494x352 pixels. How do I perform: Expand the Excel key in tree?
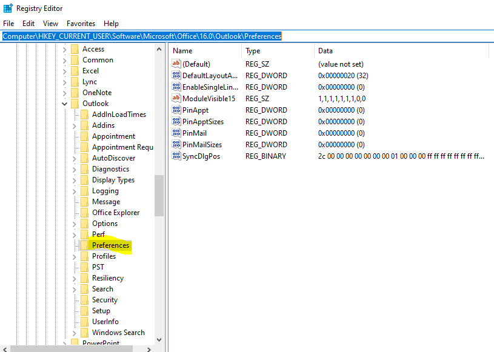[x=65, y=71]
